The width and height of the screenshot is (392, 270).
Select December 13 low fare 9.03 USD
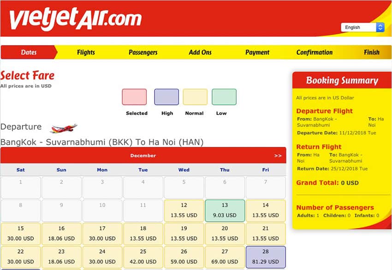click(225, 210)
